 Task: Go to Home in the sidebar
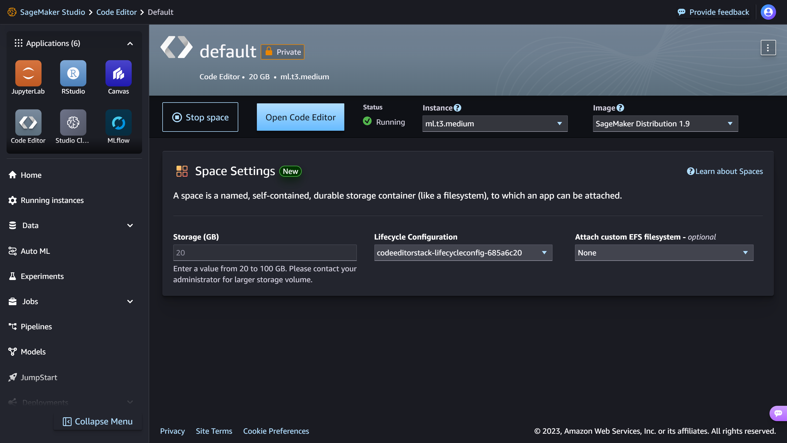(31, 175)
